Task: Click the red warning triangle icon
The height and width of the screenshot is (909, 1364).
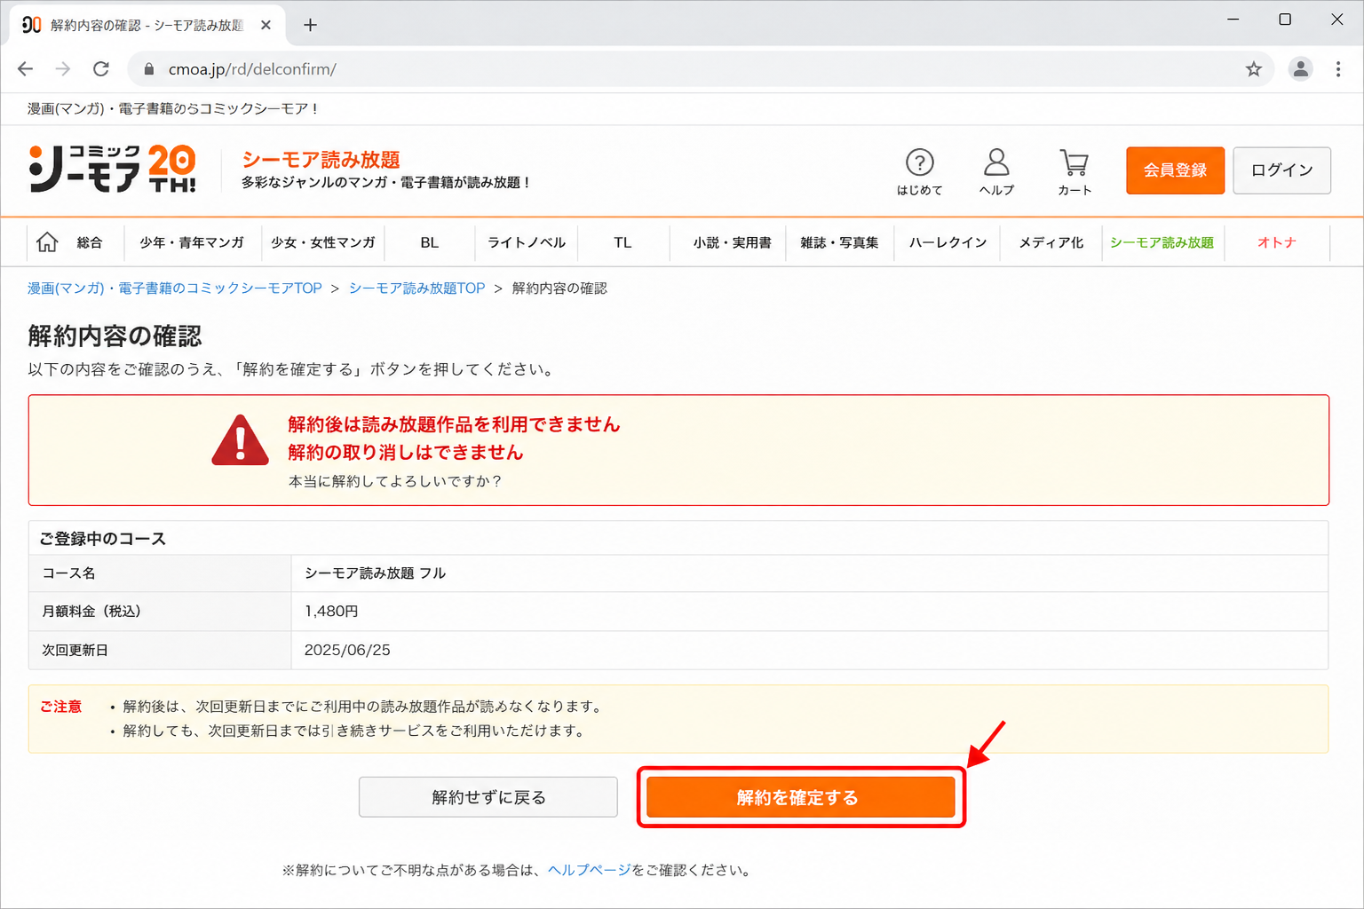Action: [x=240, y=440]
